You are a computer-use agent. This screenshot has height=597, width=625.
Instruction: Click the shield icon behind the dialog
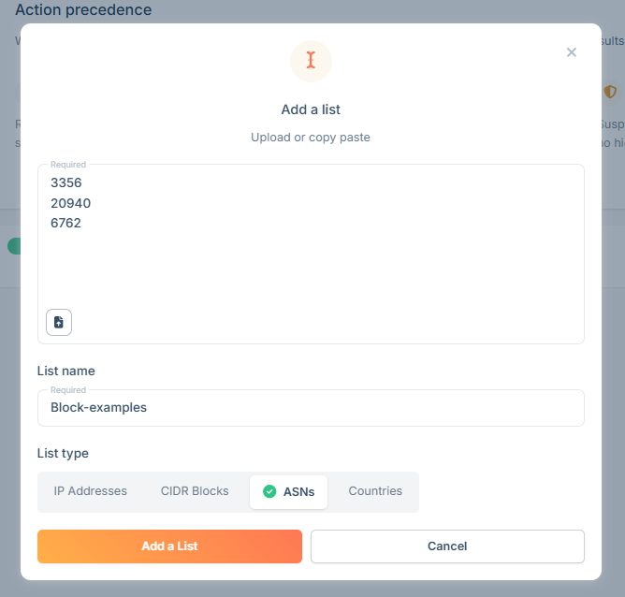[609, 92]
